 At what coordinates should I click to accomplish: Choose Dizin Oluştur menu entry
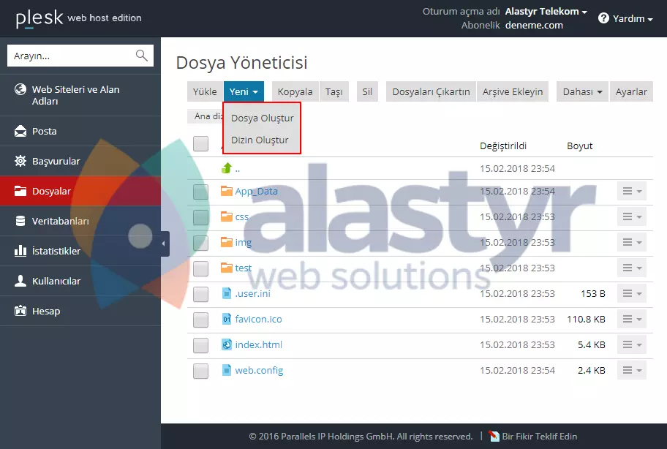[260, 138]
